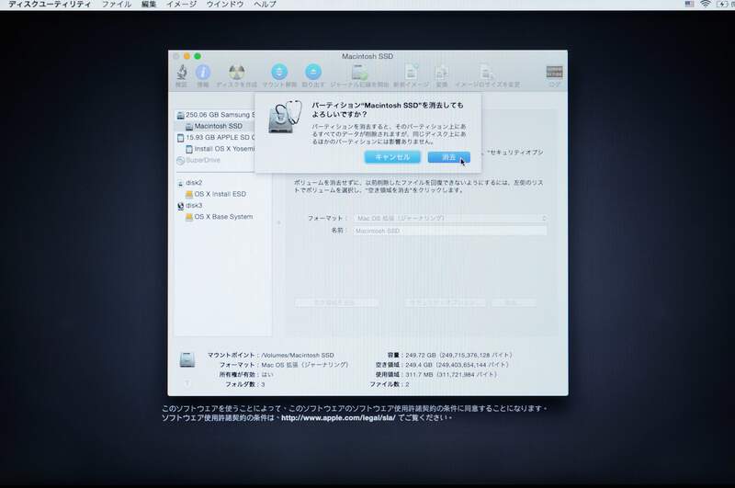Open the 編集 menu
The width and height of the screenshot is (735, 488).
click(149, 5)
